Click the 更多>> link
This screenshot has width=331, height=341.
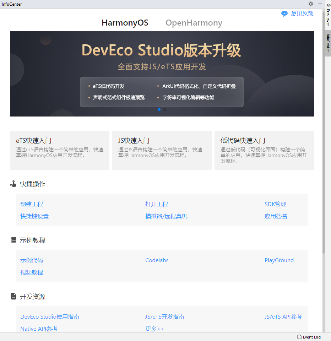click(154, 329)
